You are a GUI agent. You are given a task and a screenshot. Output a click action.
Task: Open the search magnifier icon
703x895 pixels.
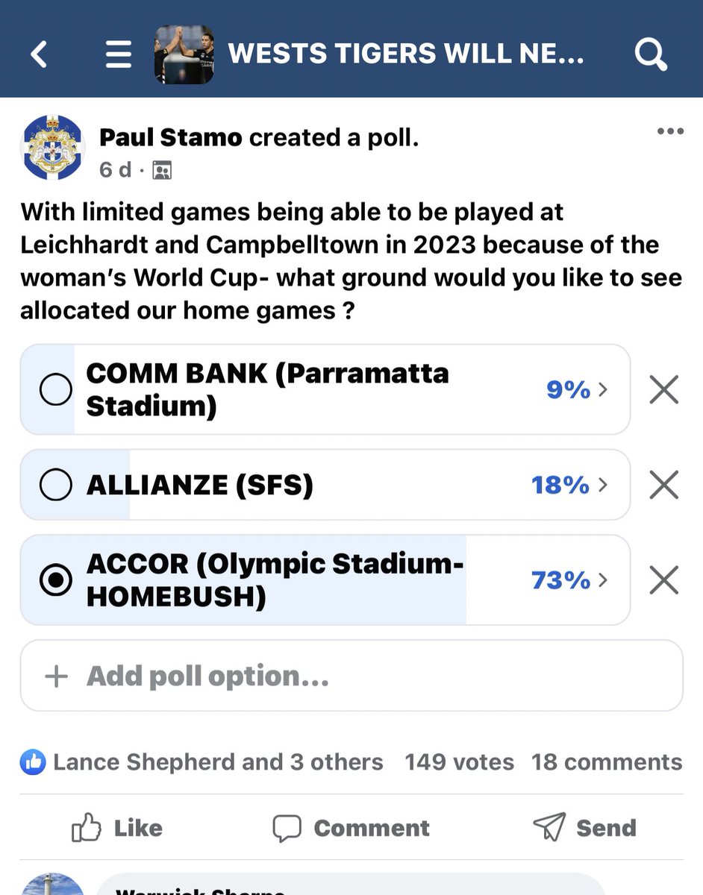pos(650,54)
